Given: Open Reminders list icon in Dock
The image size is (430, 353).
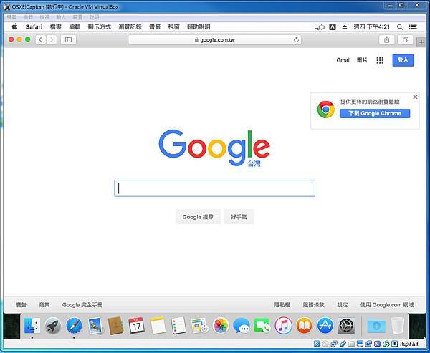Looking at the screenshot, I should point(178,326).
